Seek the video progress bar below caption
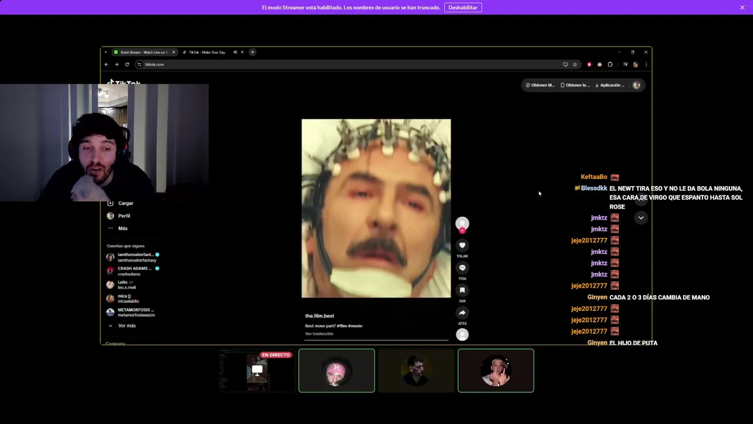The width and height of the screenshot is (753, 424). [376, 340]
